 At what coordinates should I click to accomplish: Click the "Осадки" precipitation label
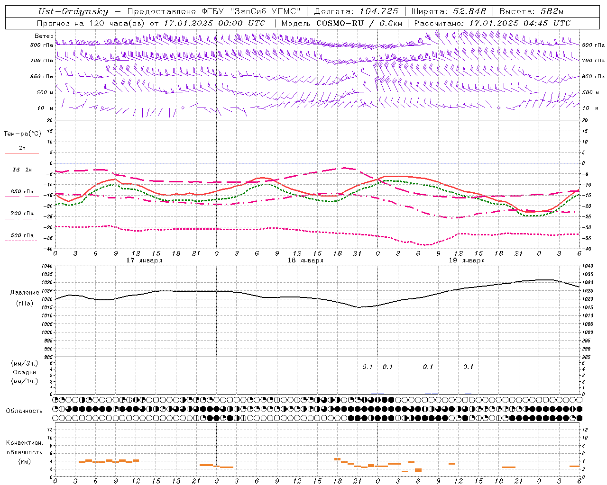point(25,372)
